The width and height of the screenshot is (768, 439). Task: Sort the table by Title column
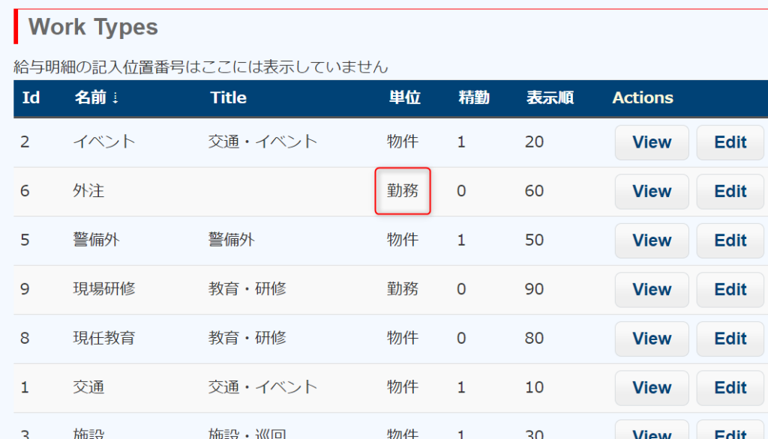pos(228,98)
